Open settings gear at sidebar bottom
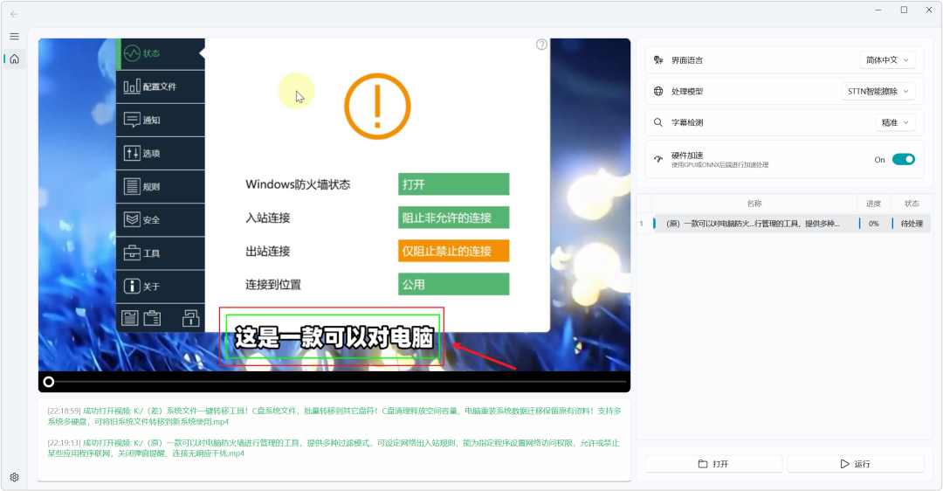This screenshot has height=491, width=943. click(15, 477)
